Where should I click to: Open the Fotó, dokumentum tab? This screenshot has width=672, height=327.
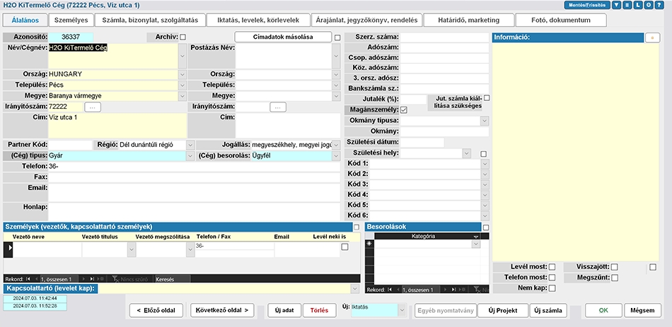562,20
